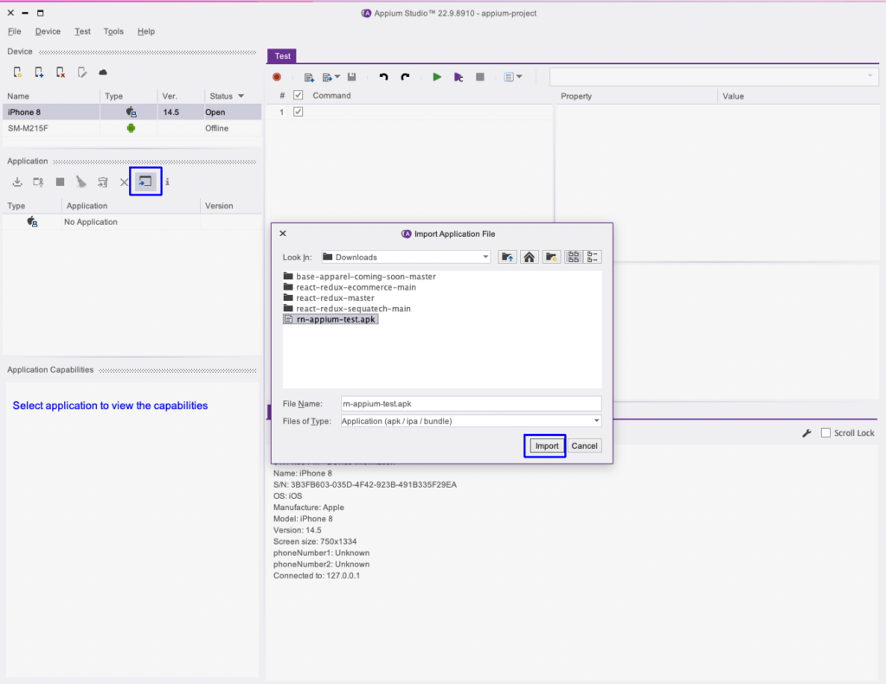Close the Import Application File dialog
Image resolution: width=886 pixels, height=684 pixels.
(283, 233)
